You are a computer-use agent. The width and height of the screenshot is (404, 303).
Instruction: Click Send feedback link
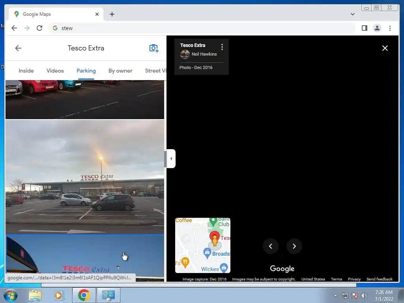(x=380, y=279)
